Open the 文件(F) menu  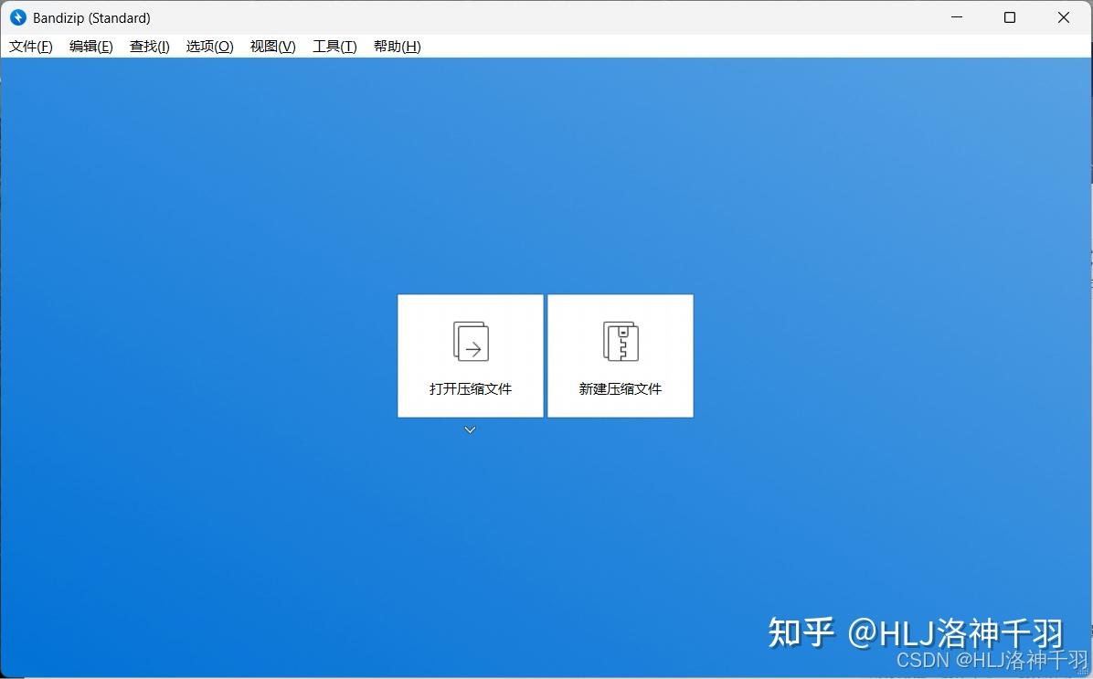tap(31, 47)
